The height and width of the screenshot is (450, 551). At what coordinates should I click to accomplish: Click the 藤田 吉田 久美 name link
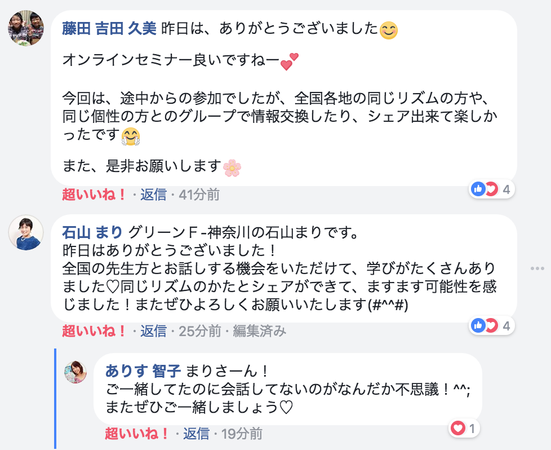pyautogui.click(x=109, y=29)
